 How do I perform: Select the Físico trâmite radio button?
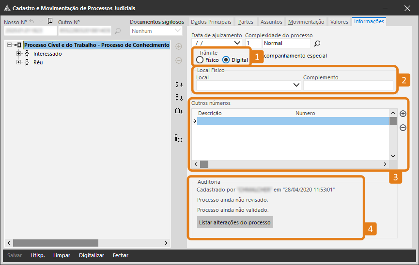tap(200, 60)
